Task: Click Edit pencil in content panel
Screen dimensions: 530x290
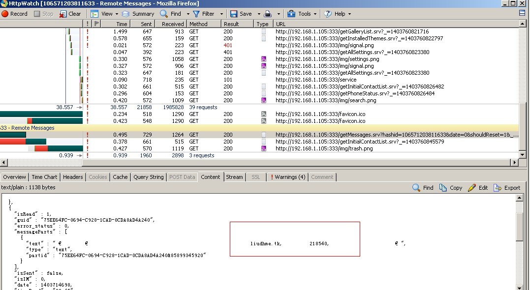Action: [x=478, y=188]
